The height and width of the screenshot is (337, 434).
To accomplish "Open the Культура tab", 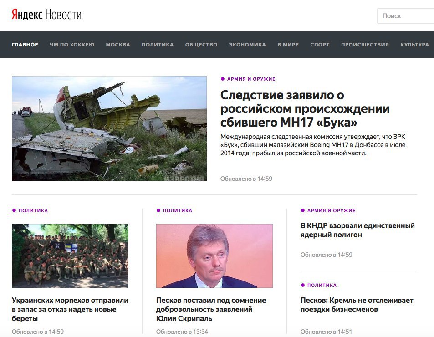I will 414,45.
